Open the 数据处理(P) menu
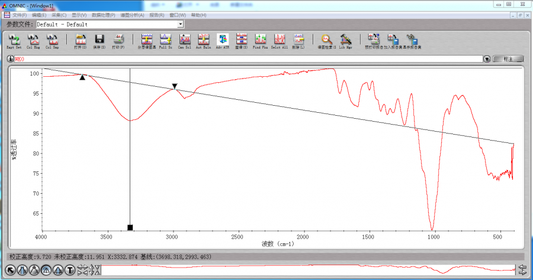The height and width of the screenshot is (280, 533). point(104,15)
